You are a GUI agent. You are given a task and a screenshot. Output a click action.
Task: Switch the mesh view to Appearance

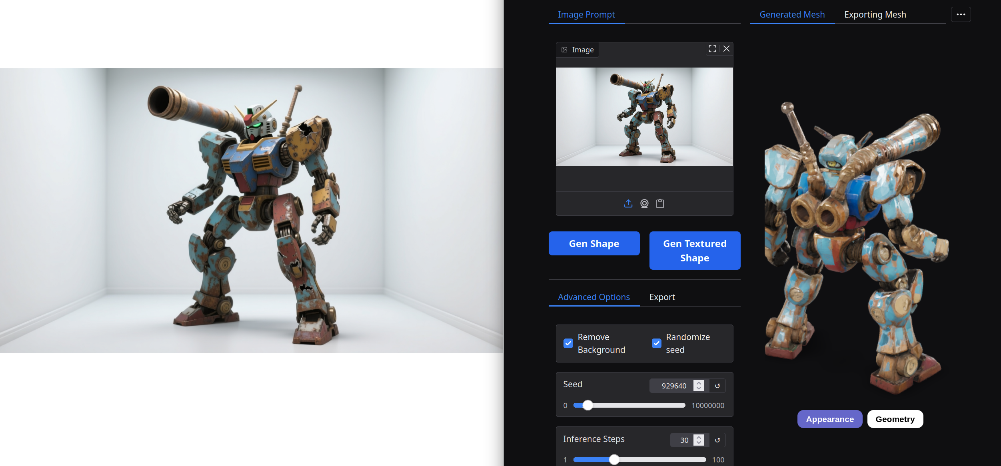830,419
